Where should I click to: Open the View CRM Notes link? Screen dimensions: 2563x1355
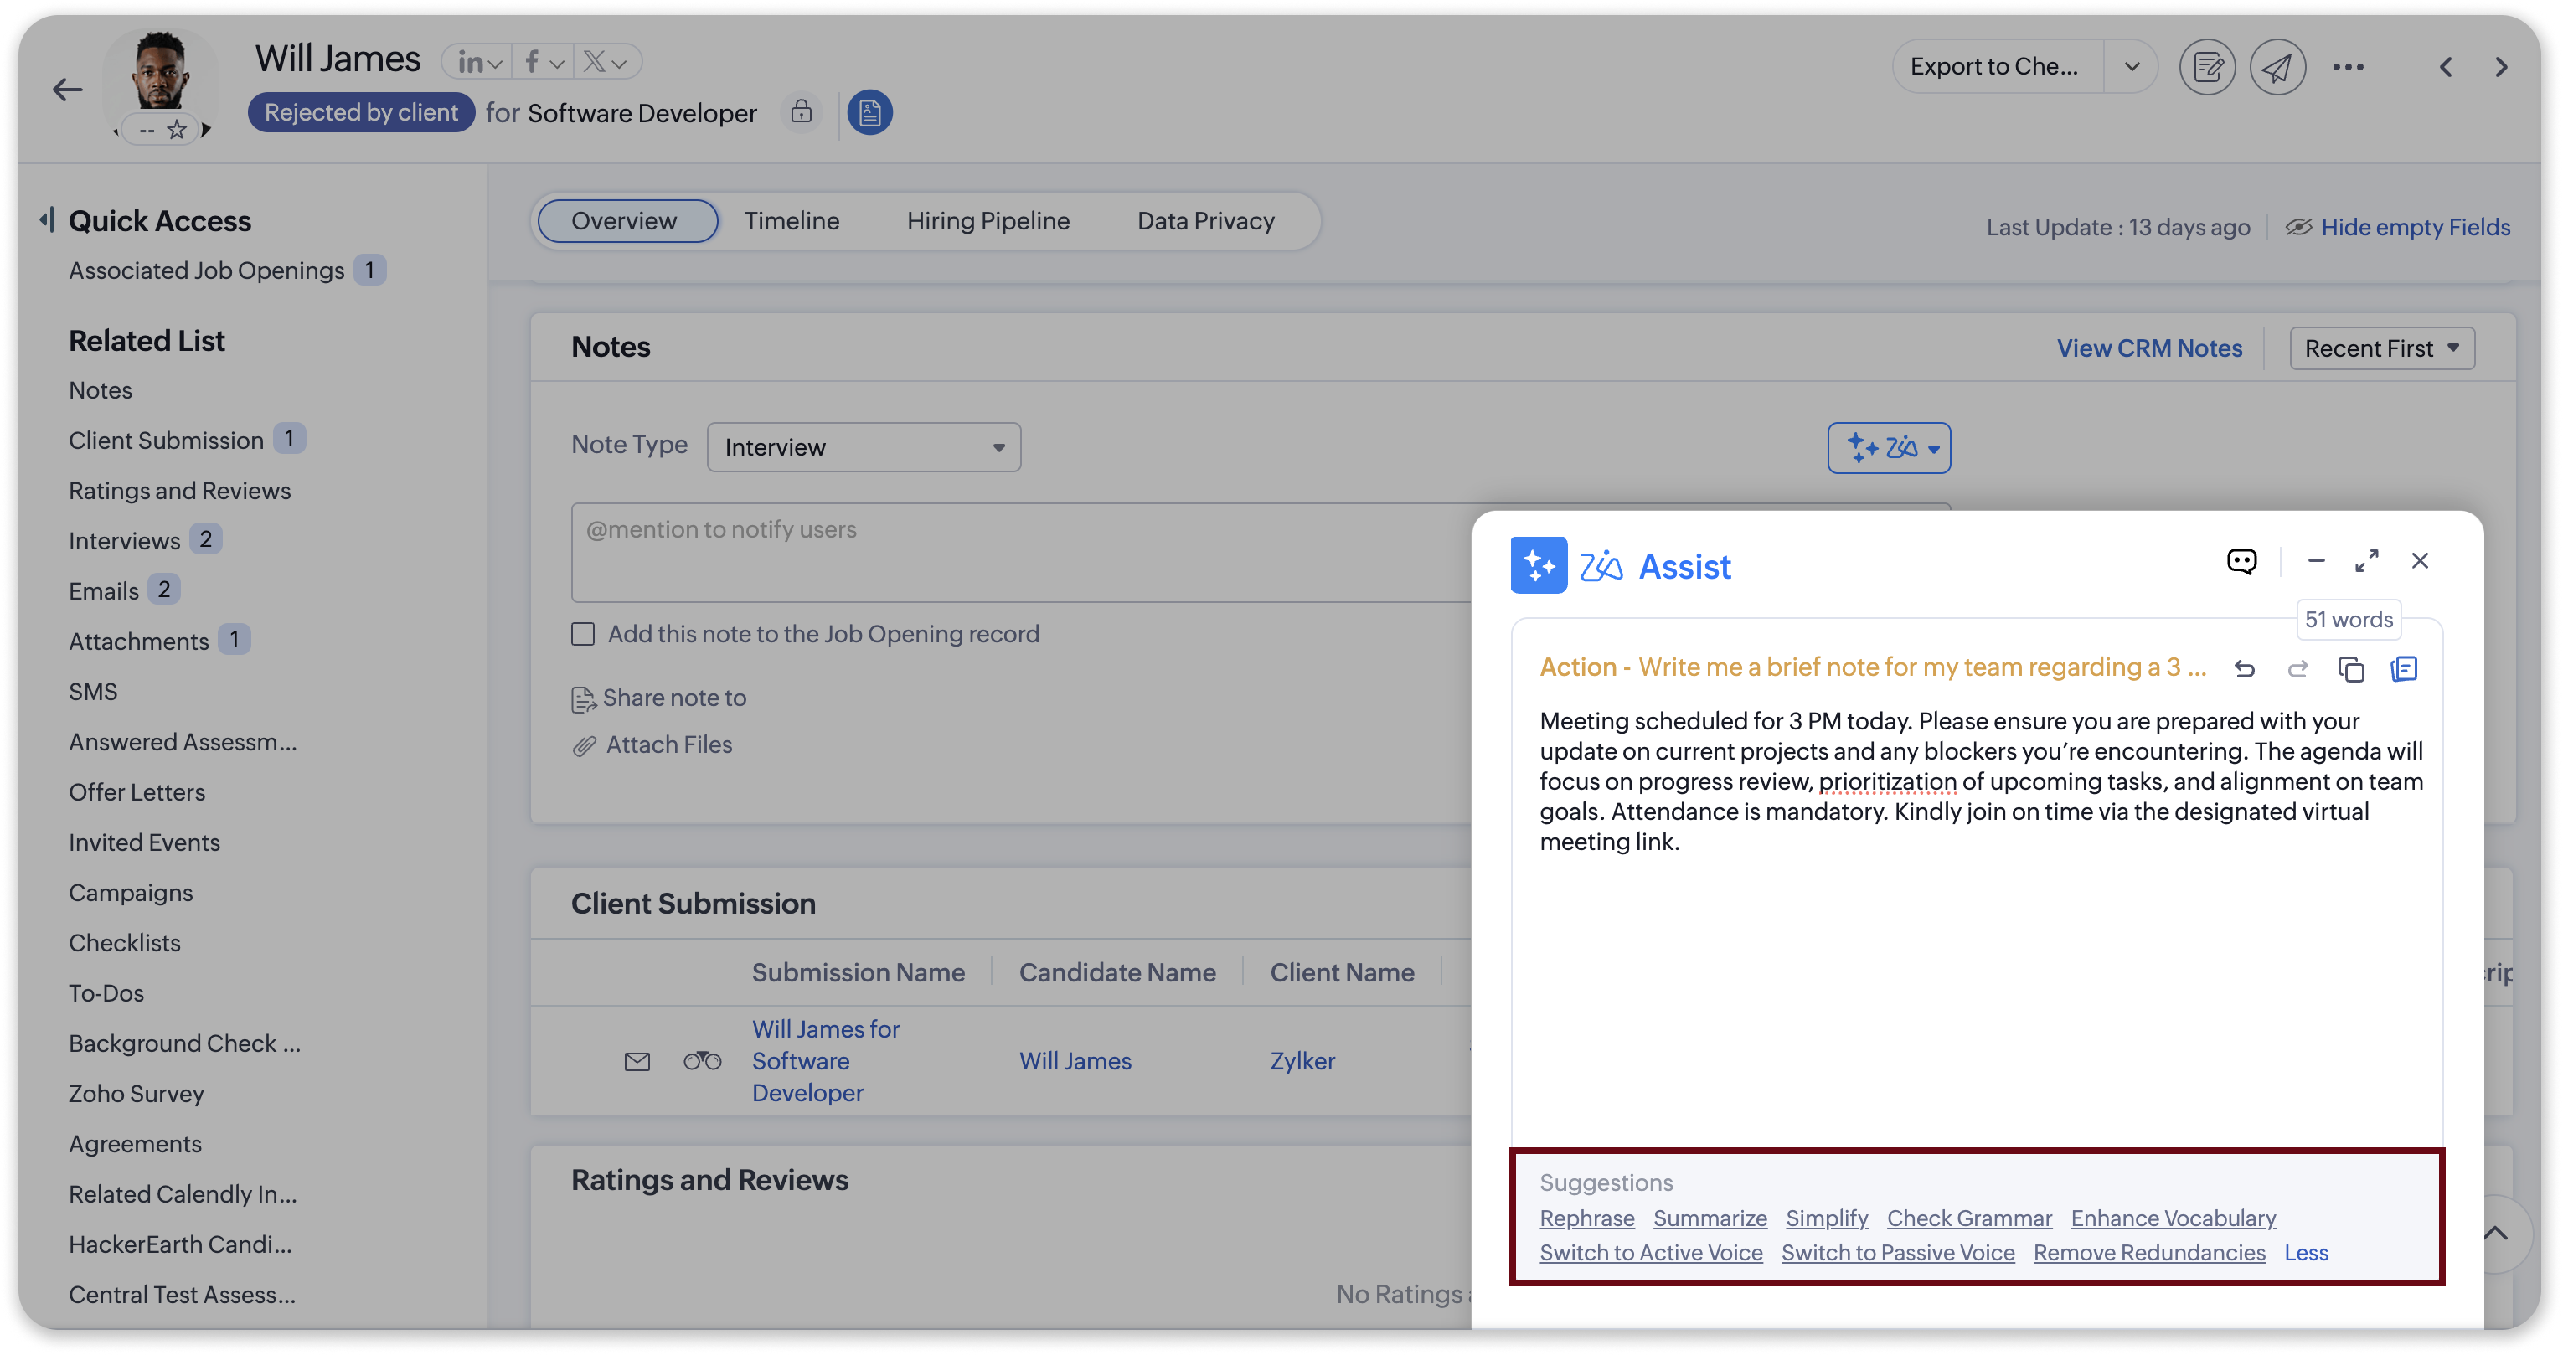(2149, 349)
